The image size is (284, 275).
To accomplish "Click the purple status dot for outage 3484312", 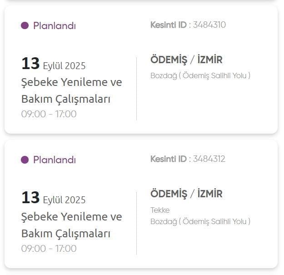I will point(25,160).
